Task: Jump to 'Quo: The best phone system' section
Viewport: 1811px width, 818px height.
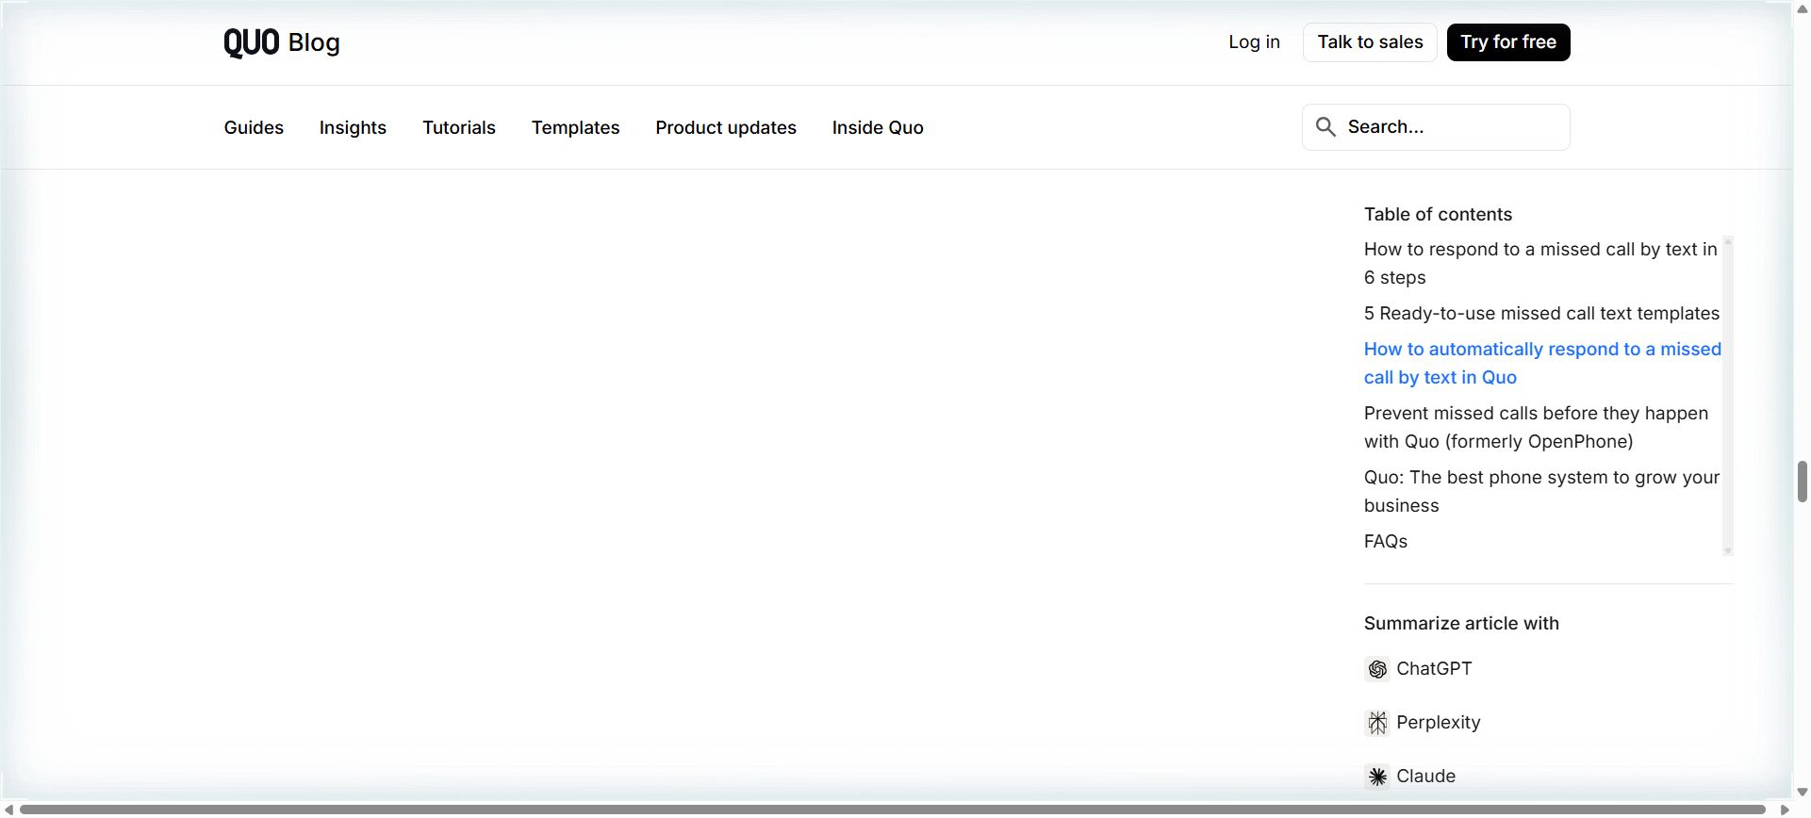Action: coord(1541,492)
